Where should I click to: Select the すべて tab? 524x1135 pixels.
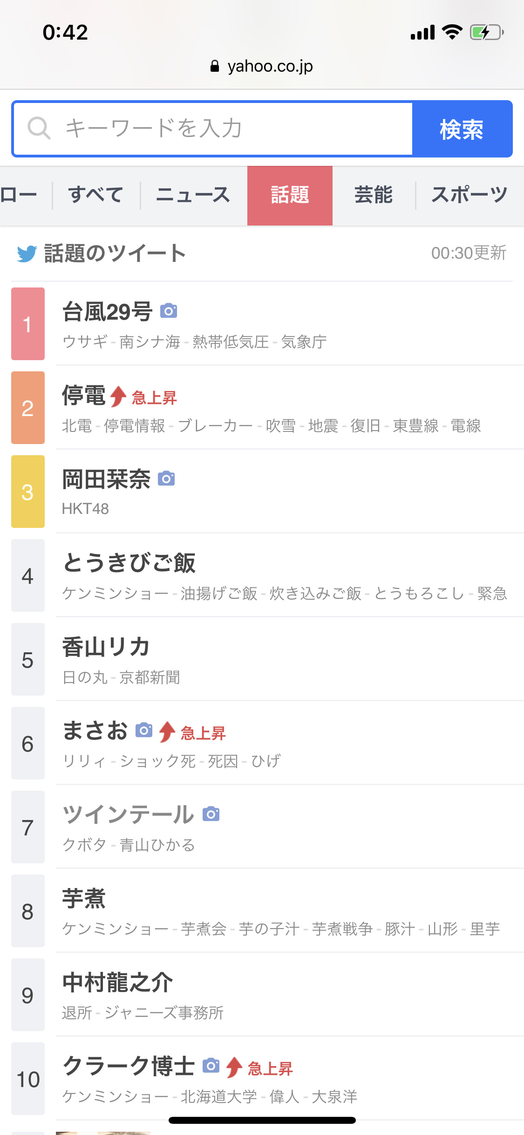coord(96,195)
